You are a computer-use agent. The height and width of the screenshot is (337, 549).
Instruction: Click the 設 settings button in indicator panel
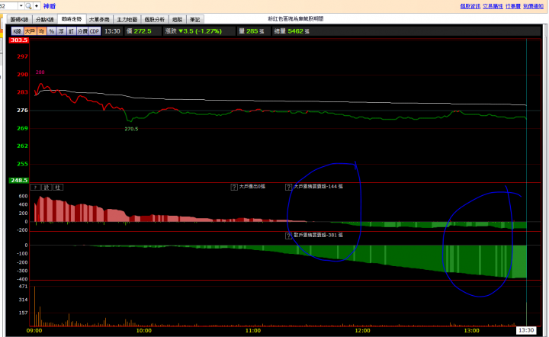pyautogui.click(x=46, y=187)
